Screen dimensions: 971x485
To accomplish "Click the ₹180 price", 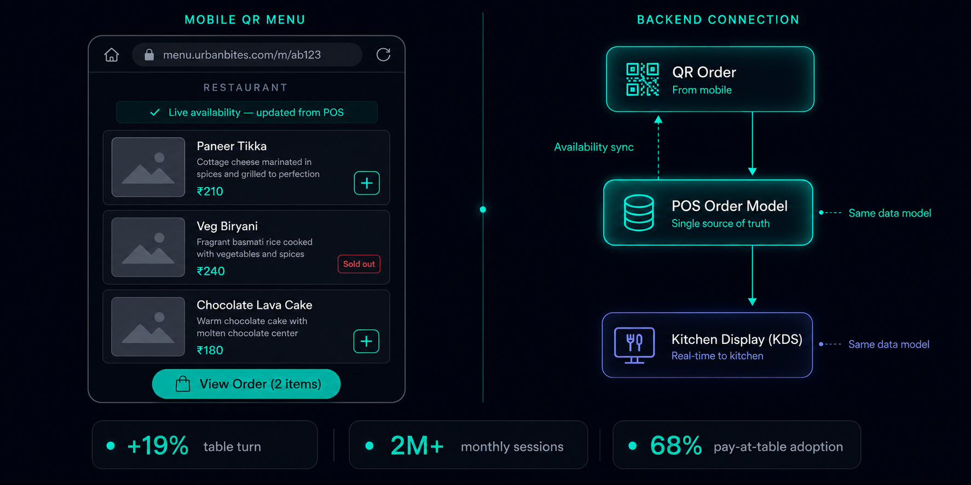I will (210, 350).
